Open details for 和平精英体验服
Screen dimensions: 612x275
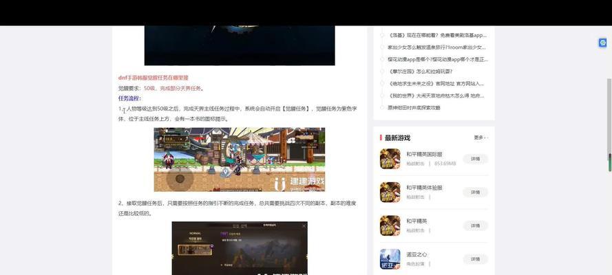tap(476, 192)
